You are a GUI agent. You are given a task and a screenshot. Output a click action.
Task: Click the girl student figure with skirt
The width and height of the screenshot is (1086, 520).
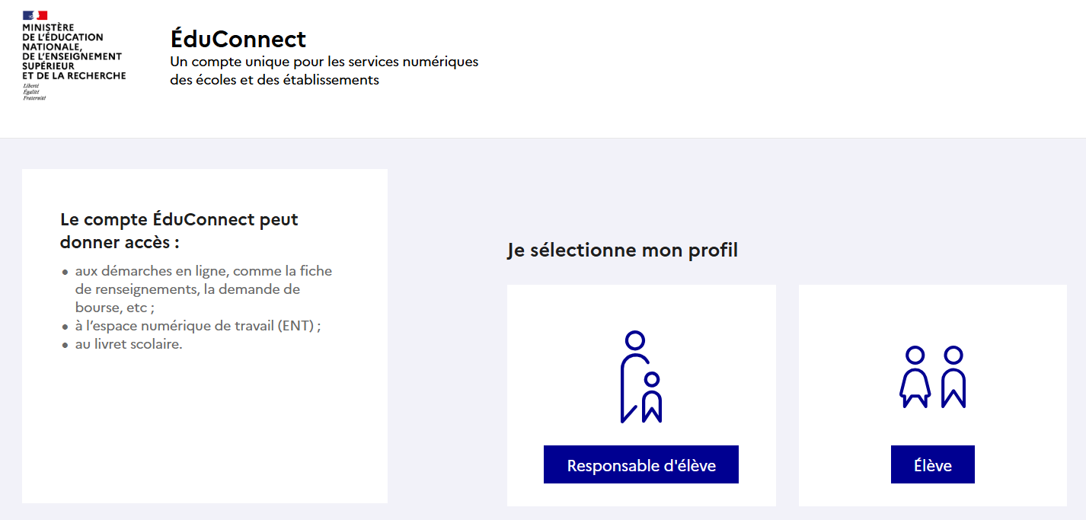click(915, 377)
